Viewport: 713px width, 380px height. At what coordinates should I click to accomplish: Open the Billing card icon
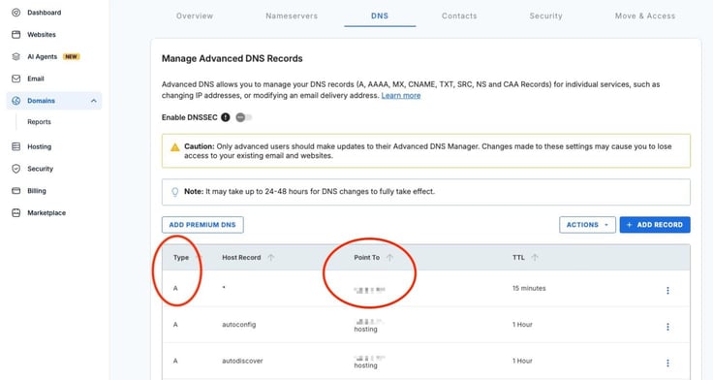tap(15, 191)
